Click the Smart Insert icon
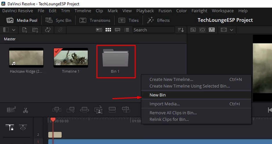The width and height of the screenshot is (272, 144). (x=57, y=110)
